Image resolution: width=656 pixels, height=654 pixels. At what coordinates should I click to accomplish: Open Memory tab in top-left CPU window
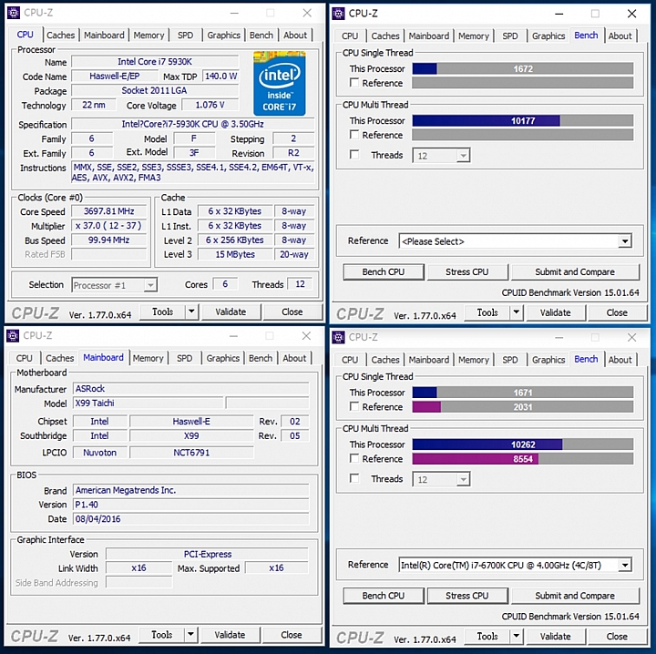[149, 36]
